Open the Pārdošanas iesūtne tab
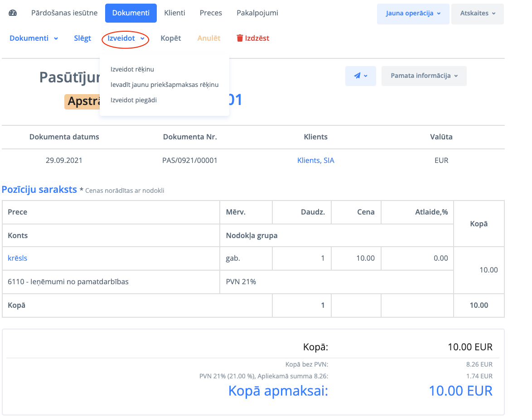 point(64,13)
